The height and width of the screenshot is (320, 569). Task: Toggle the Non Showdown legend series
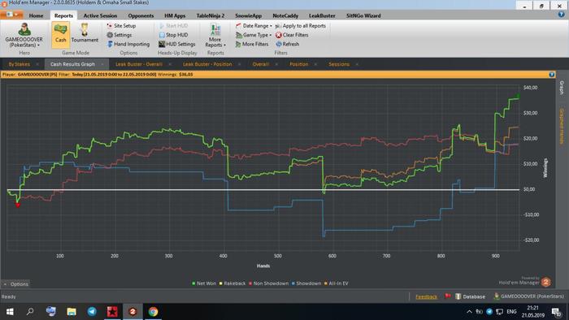point(268,283)
